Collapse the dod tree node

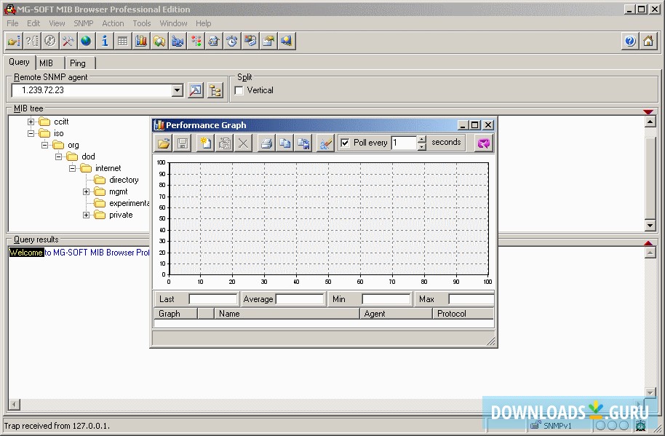pyautogui.click(x=58, y=156)
